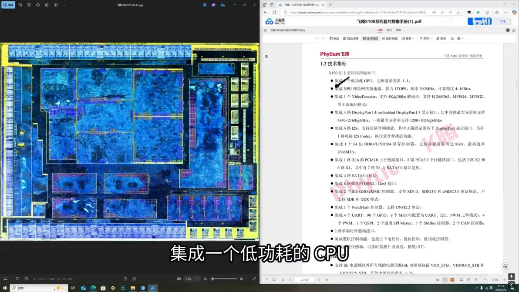Toggle eye-protection mode in PDF footer
This screenshot has height=292, width=519.
click(438, 280)
